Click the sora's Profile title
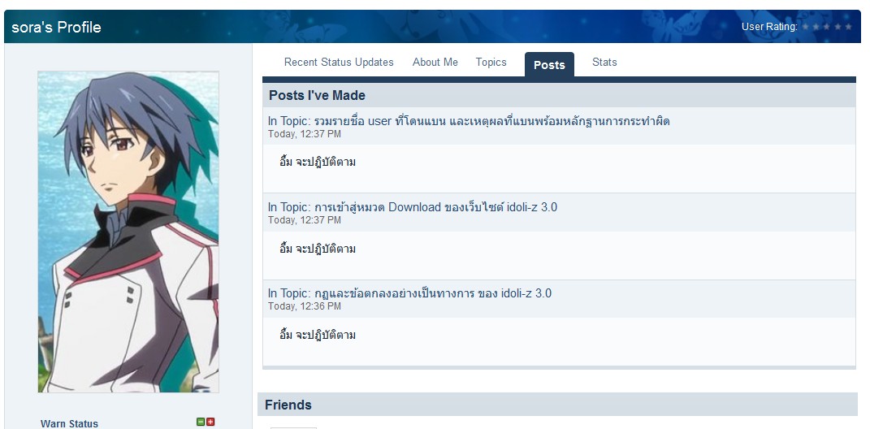This screenshot has width=870, height=429. (57, 27)
